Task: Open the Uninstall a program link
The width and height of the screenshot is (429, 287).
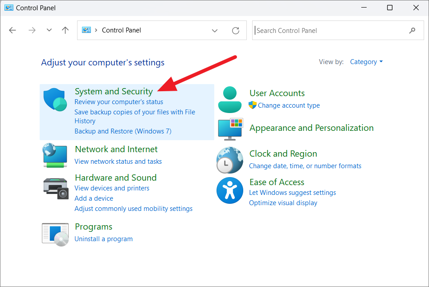Action: 103,239
